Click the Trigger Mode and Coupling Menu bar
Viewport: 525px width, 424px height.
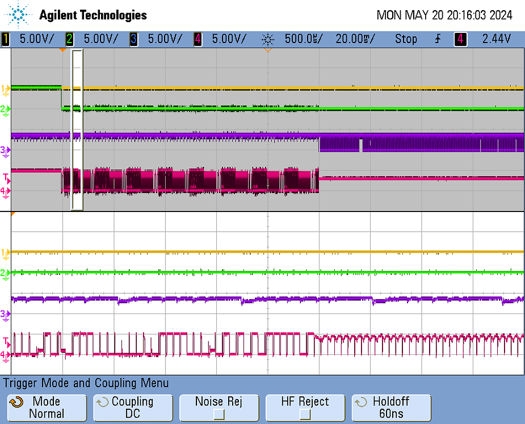coord(85,384)
